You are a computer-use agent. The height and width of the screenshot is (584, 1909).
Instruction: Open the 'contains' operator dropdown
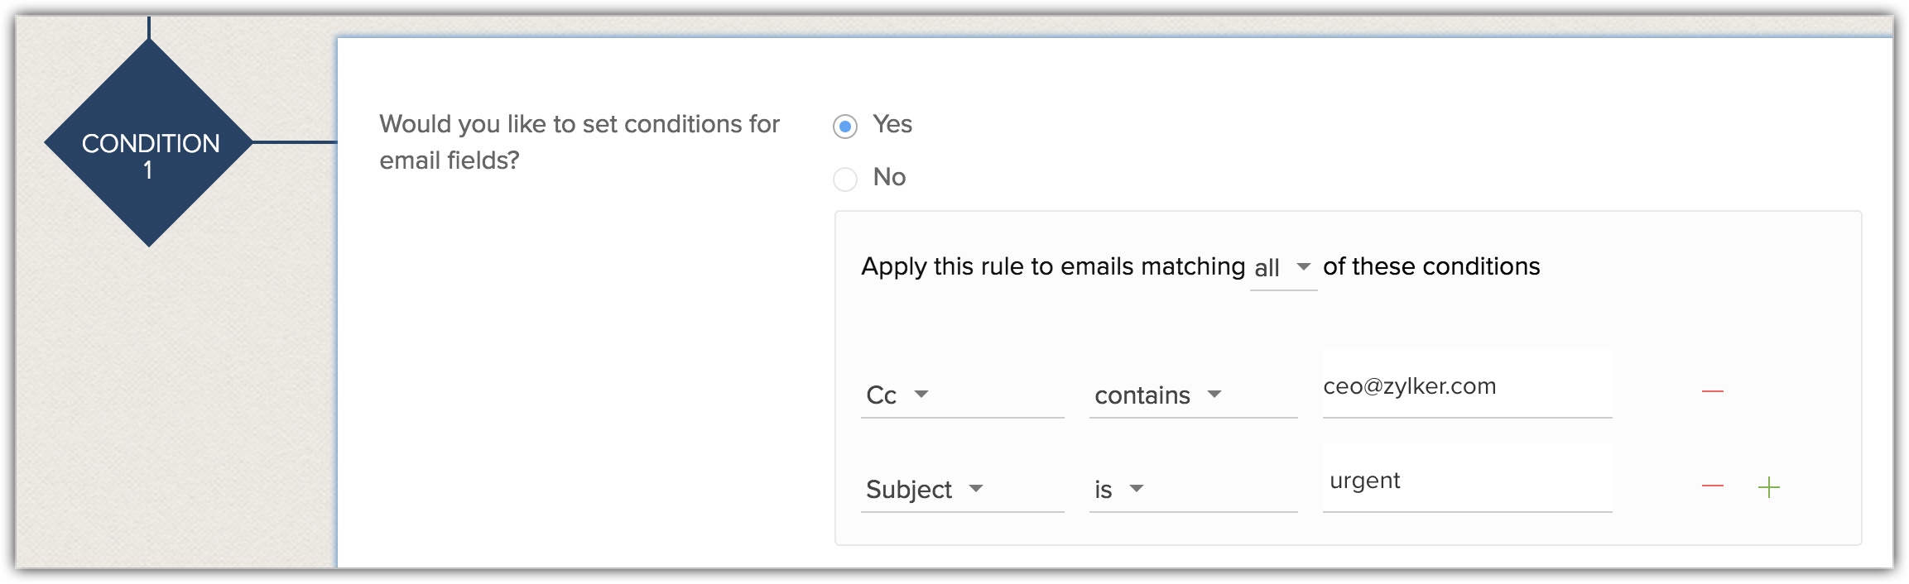1193,395
